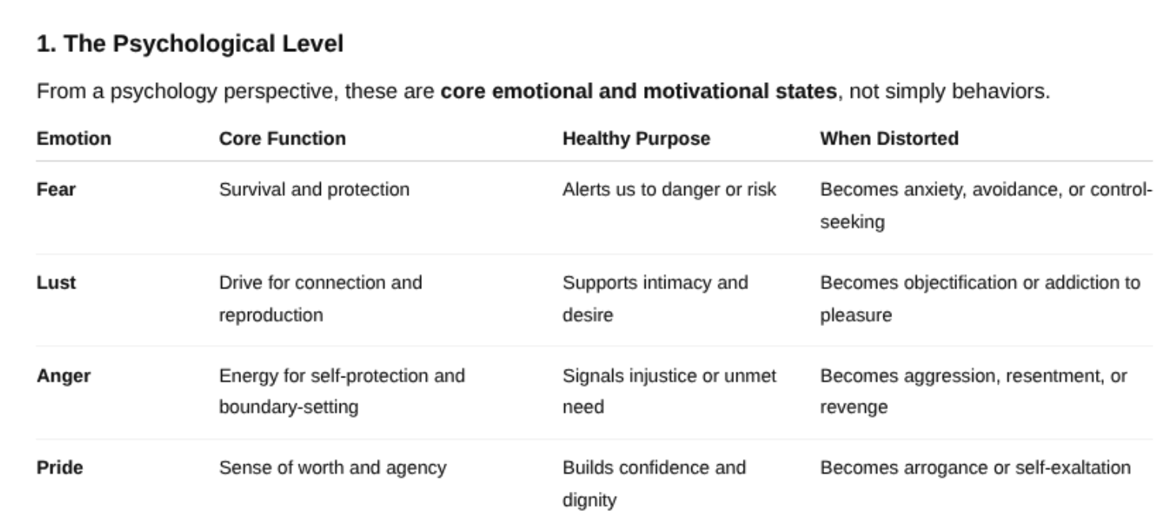Screen dimensions: 1175x529
Task: Click the bold "core emotional and motivational states" text
Action: tap(638, 92)
